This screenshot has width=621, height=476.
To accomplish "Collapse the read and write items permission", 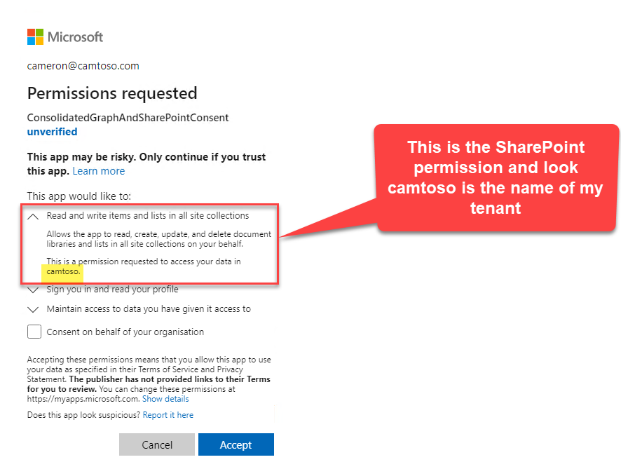I will click(33, 217).
